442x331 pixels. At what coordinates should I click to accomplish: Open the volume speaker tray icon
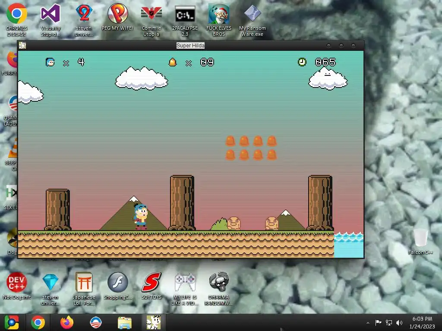399,322
